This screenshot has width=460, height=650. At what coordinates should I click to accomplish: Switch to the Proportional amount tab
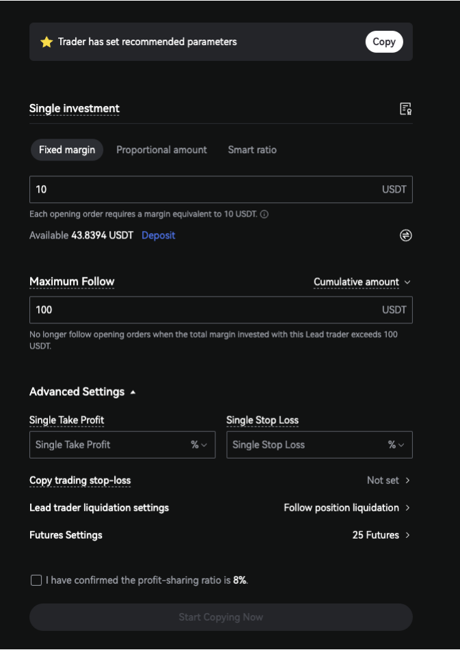coord(161,150)
